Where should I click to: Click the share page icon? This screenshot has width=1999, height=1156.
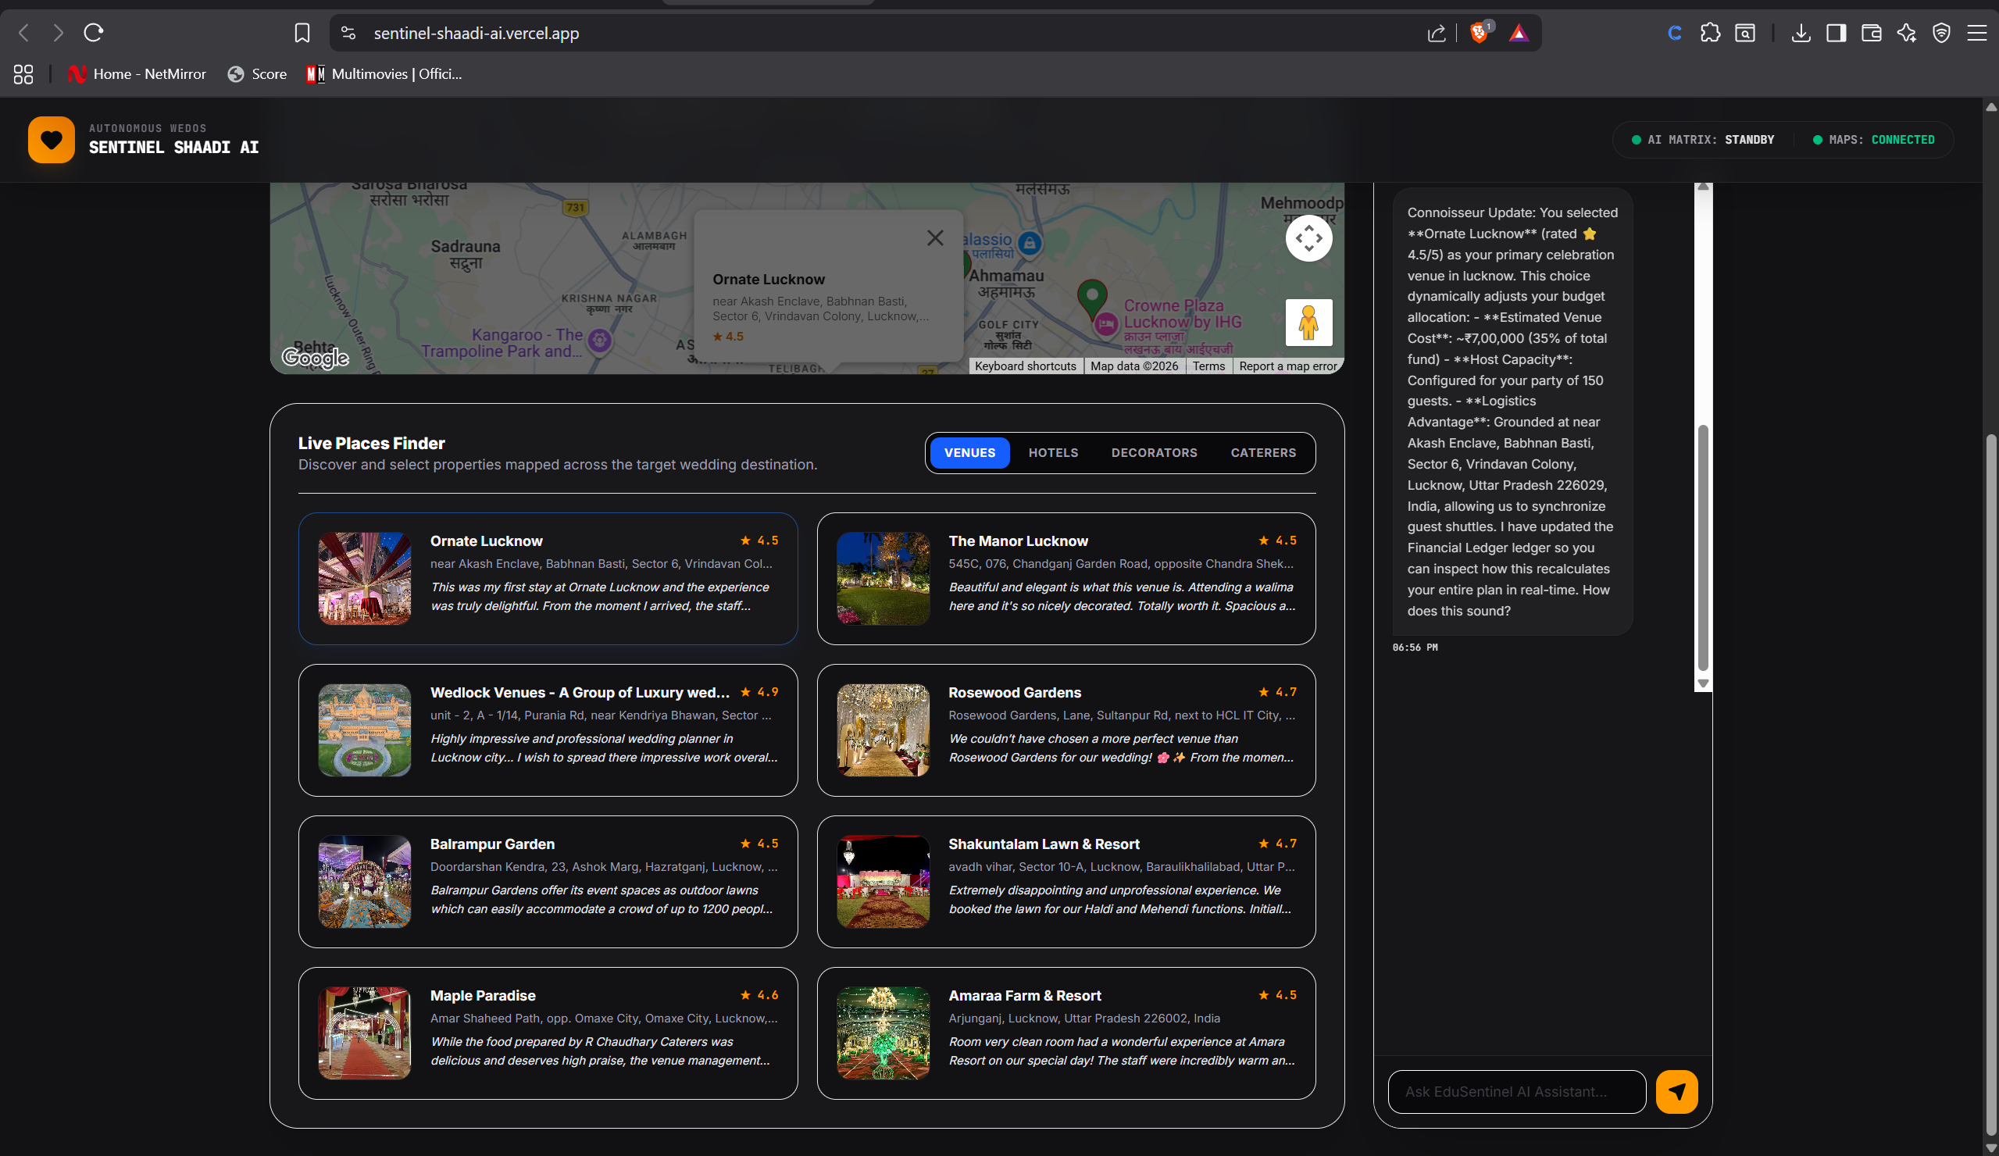[x=1436, y=33]
